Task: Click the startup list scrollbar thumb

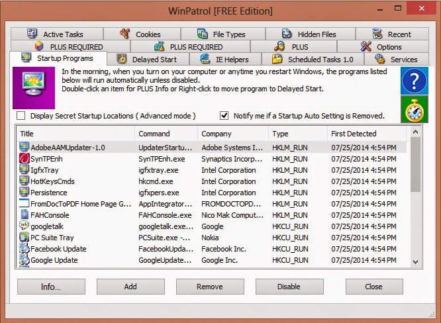Action: click(415, 164)
